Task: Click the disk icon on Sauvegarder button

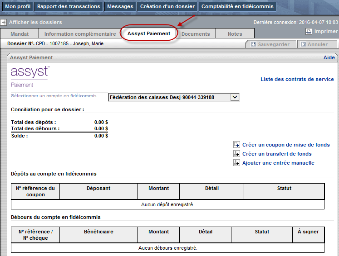Action: (253, 44)
